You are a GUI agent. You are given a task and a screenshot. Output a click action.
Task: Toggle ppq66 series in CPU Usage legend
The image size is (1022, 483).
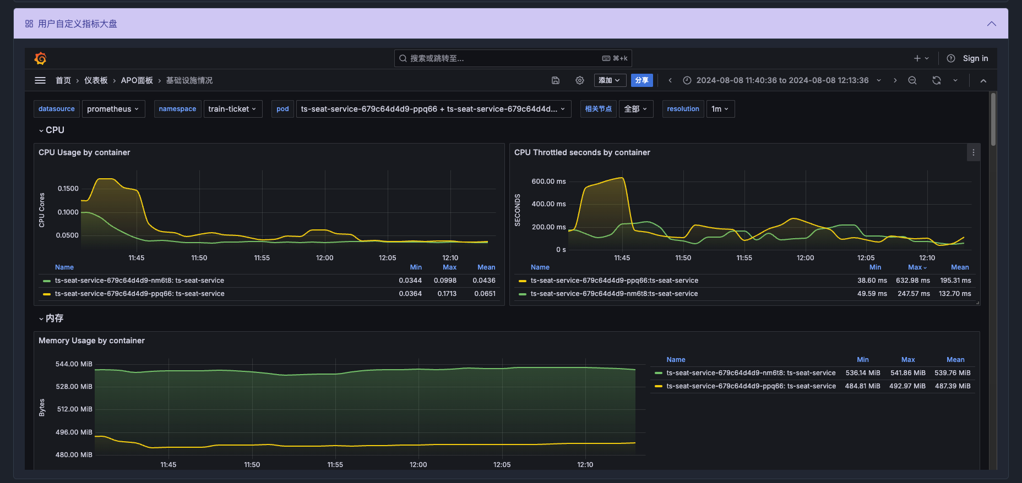pyautogui.click(x=139, y=294)
